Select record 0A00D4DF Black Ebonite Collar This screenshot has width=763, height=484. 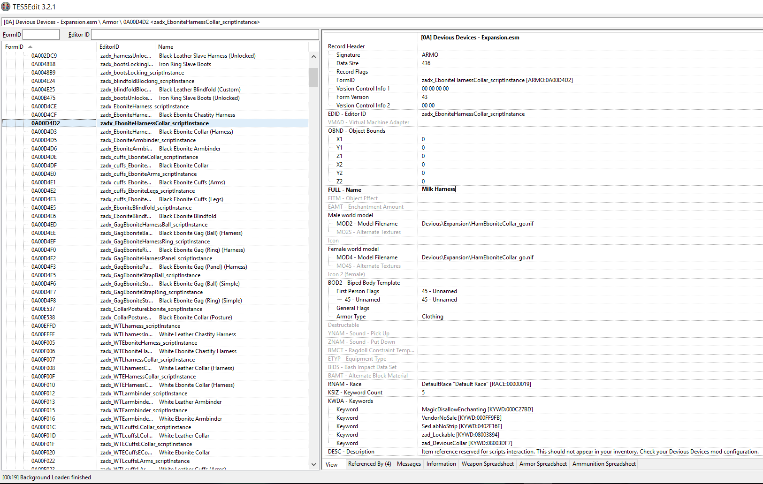[155, 166]
